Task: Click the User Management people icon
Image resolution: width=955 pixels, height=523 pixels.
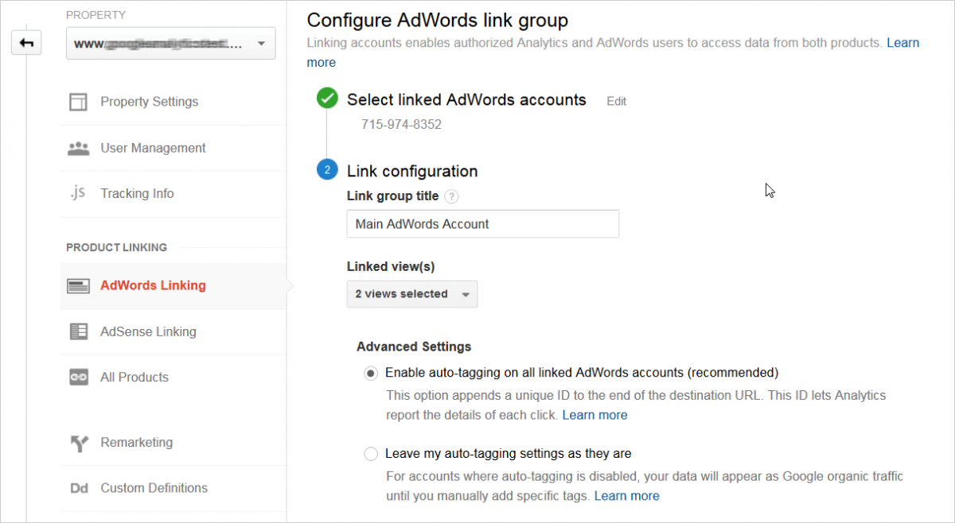Action: pos(78,148)
